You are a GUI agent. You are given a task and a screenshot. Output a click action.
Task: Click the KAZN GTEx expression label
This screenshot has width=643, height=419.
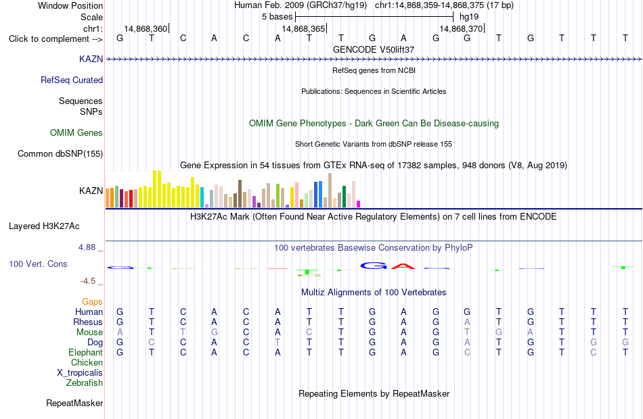point(91,191)
